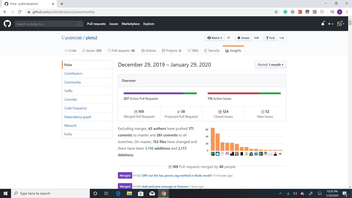352x198 pixels.
Task: Open Period: 1 month dropdown
Action: tap(270, 65)
